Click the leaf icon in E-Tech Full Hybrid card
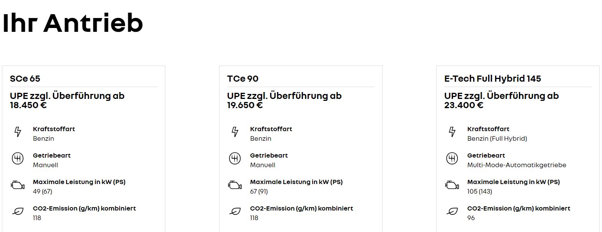This screenshot has width=602, height=232. (452, 211)
